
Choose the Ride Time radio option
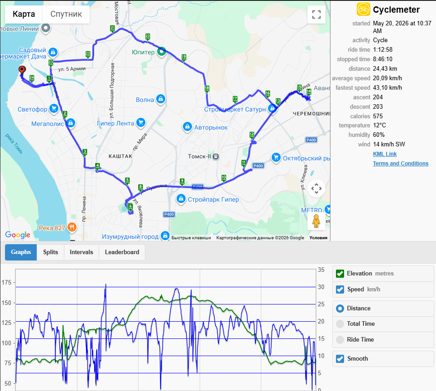340,340
